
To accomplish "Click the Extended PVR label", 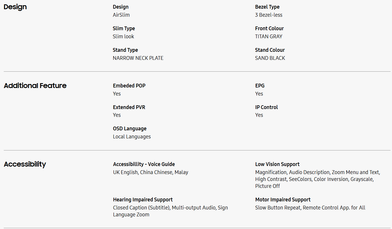I will click(x=129, y=107).
